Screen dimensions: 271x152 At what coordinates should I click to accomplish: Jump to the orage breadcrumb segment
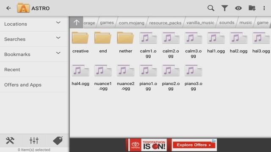(89, 22)
